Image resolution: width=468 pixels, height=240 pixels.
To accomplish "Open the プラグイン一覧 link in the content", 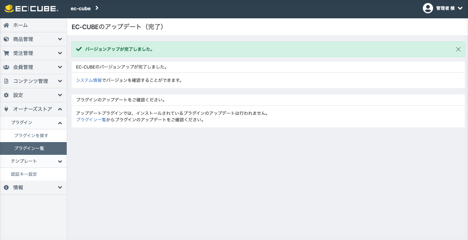I will [91, 120].
